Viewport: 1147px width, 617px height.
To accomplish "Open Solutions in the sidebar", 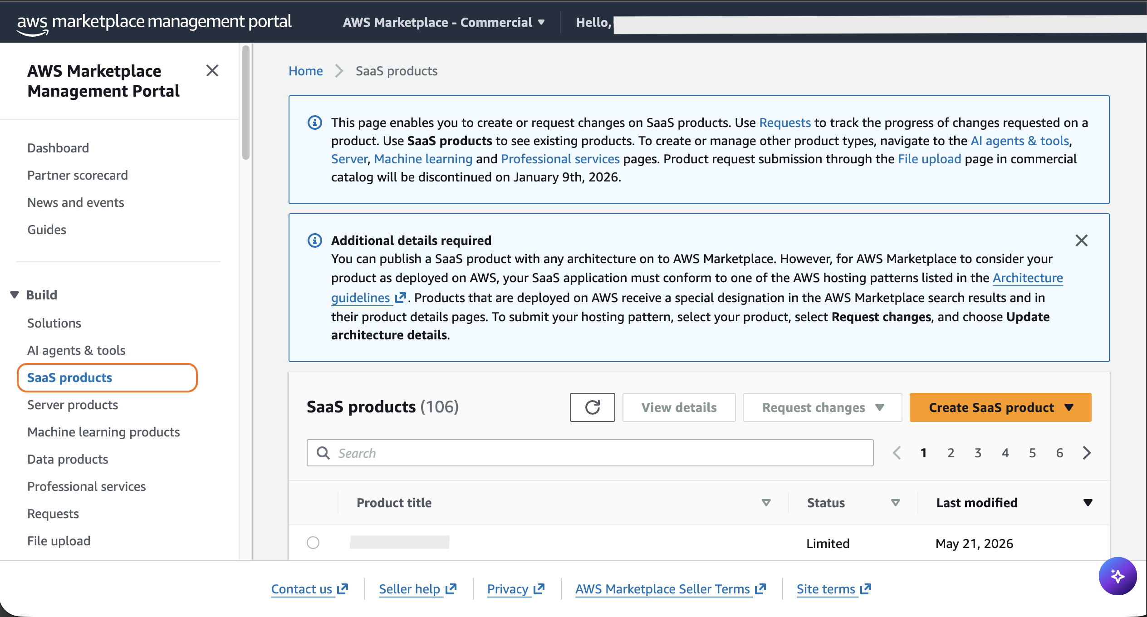I will coord(54,323).
